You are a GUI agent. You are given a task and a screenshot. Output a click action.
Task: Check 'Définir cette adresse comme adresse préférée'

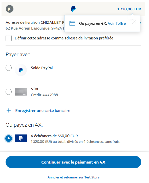point(9,38)
